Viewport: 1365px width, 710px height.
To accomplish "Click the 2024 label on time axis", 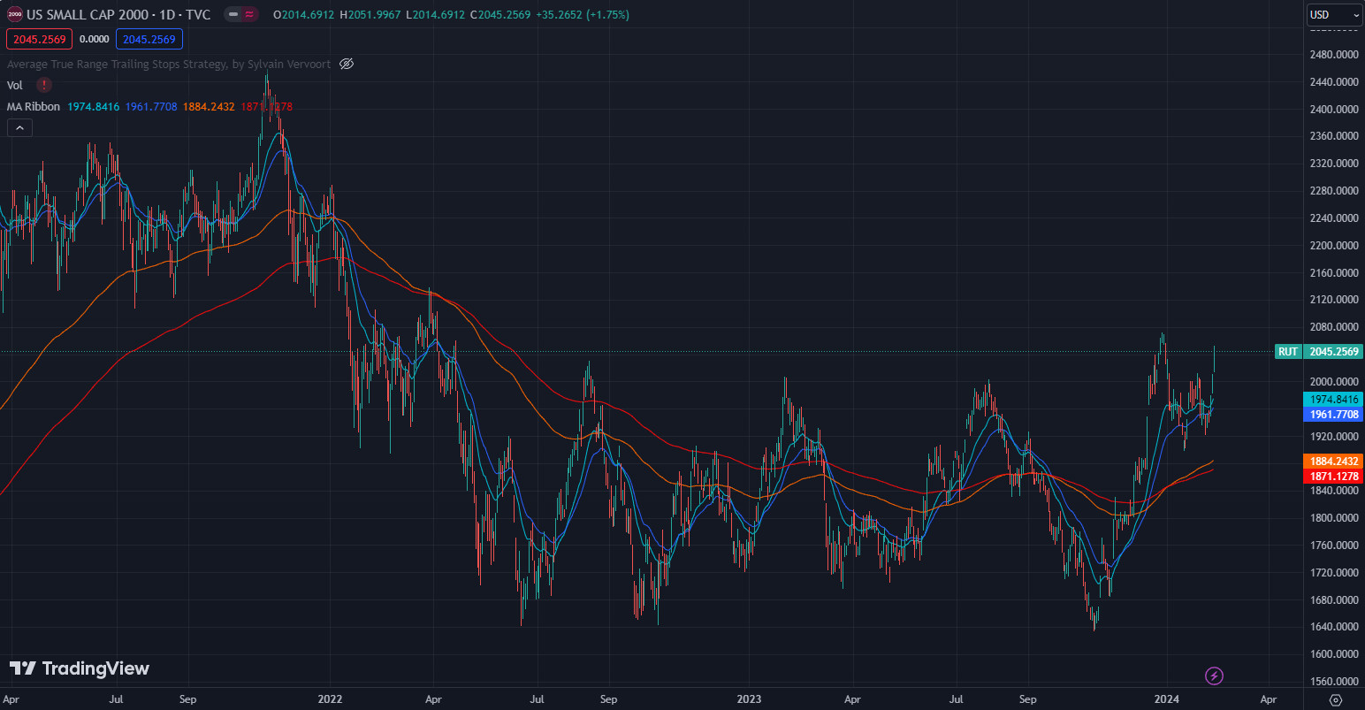I will pyautogui.click(x=1167, y=699).
